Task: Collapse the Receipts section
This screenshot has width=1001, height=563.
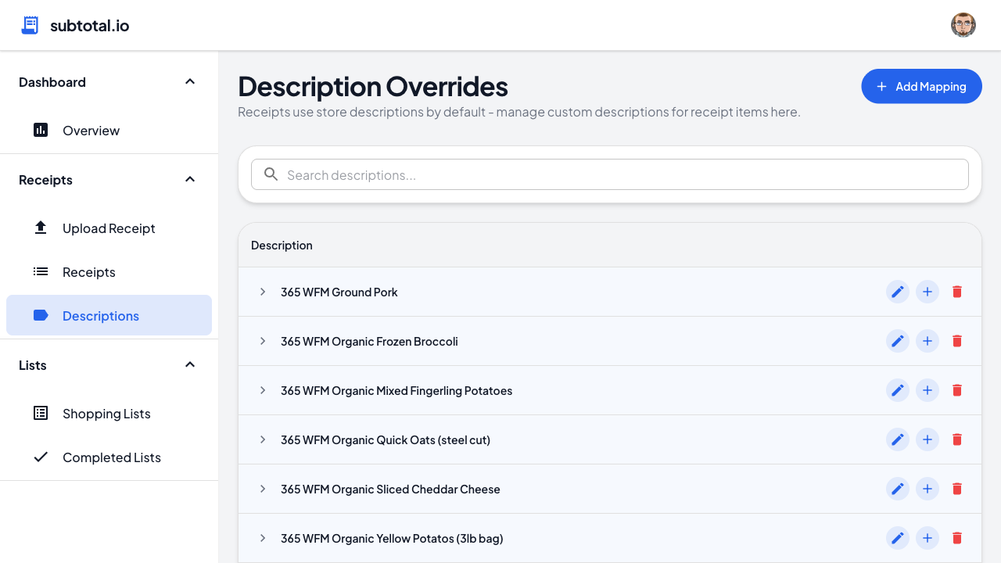Action: [x=189, y=179]
